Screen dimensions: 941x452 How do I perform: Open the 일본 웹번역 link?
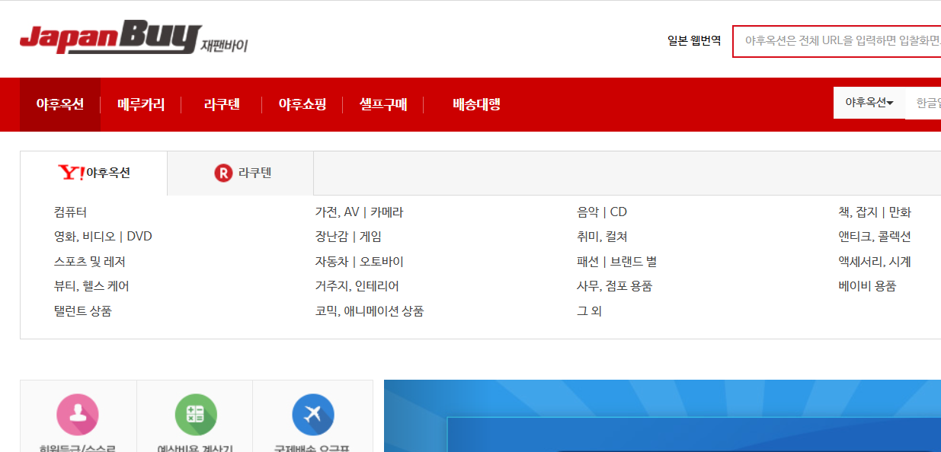(694, 40)
